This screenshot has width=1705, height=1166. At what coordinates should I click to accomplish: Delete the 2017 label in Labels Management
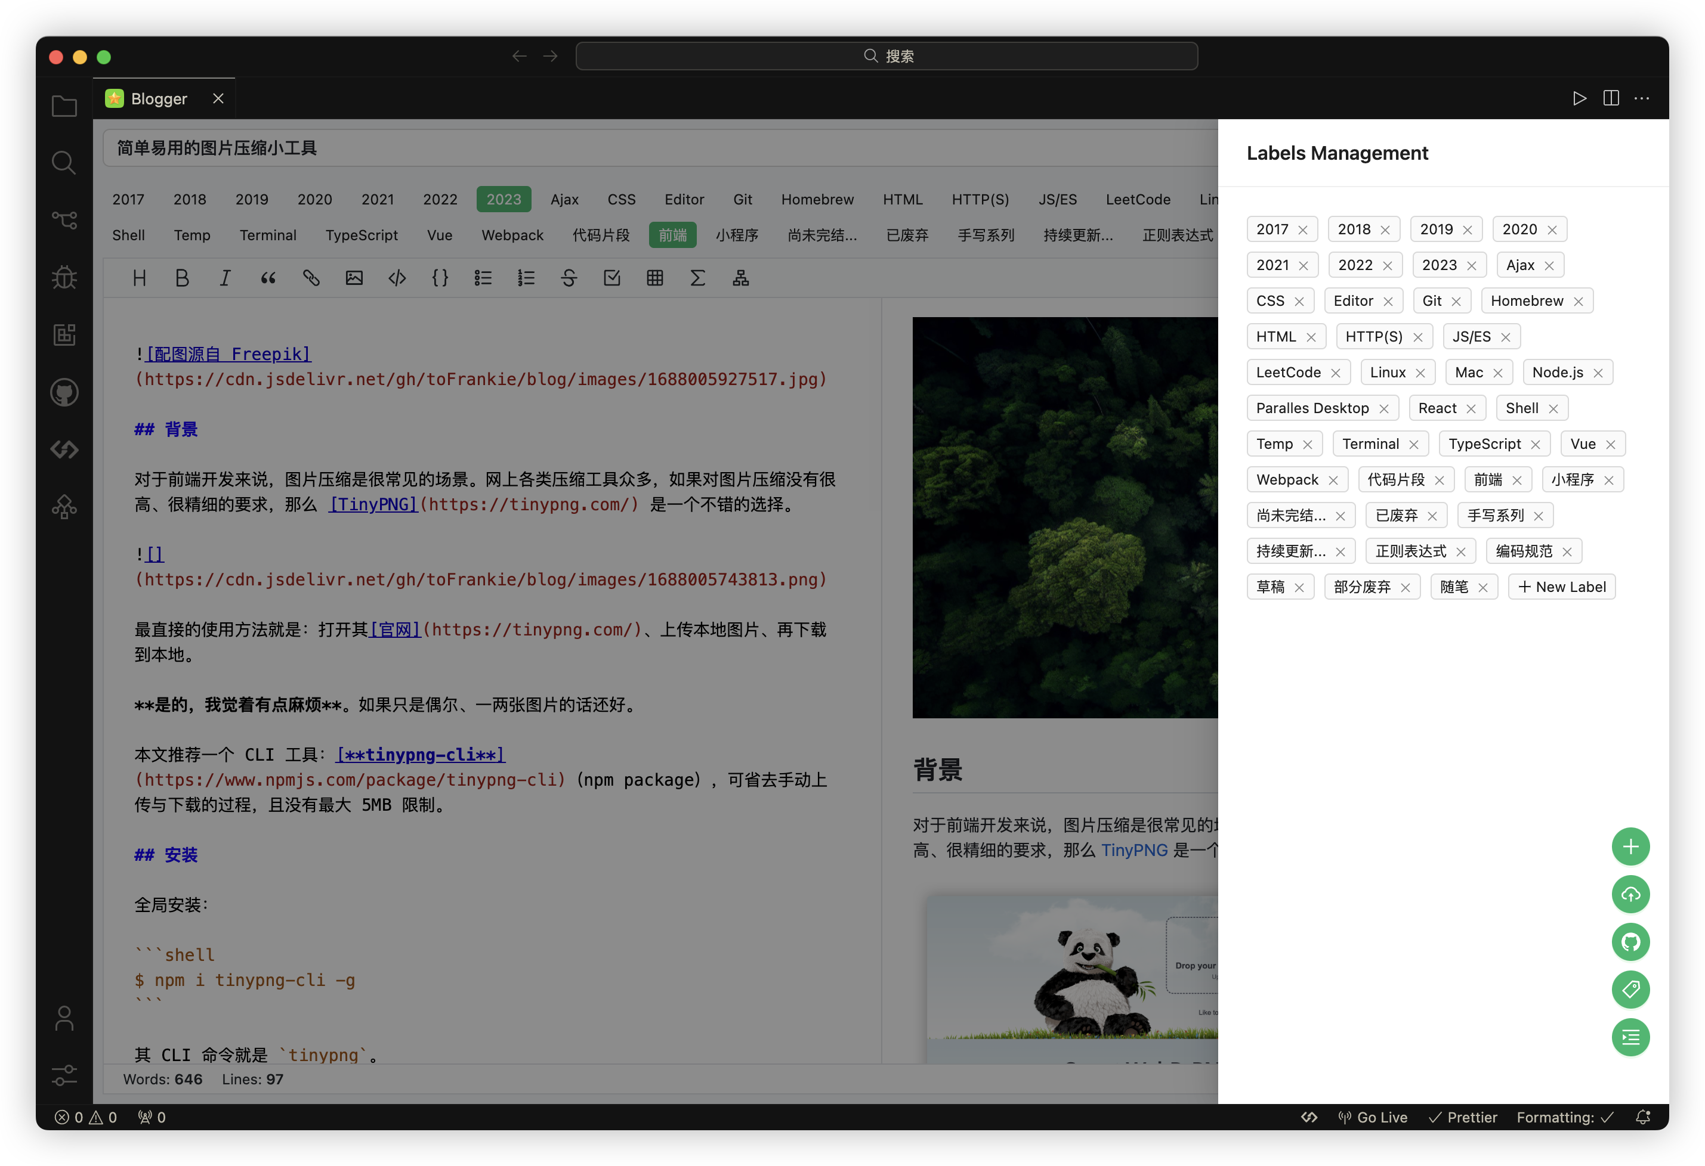pyautogui.click(x=1303, y=230)
